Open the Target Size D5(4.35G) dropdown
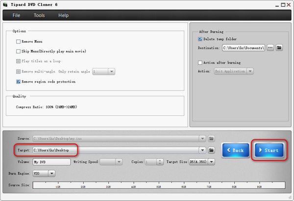294x201 pixels. 202,162
